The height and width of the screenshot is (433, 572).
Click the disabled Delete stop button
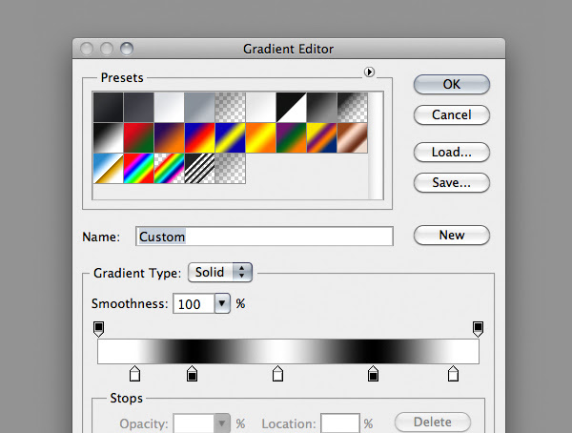[x=433, y=423]
